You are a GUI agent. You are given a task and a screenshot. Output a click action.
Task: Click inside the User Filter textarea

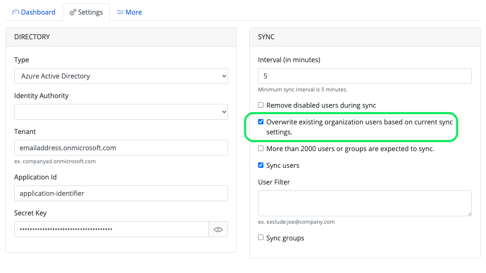click(x=365, y=203)
